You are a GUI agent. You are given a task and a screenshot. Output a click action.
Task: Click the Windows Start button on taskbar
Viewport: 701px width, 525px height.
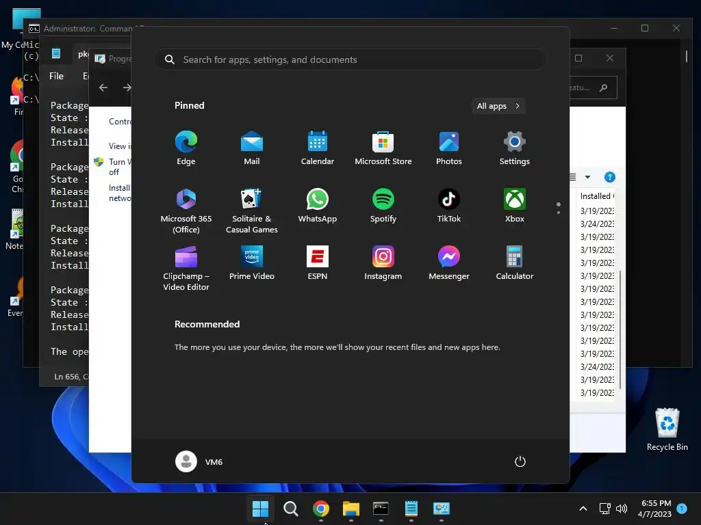(260, 508)
